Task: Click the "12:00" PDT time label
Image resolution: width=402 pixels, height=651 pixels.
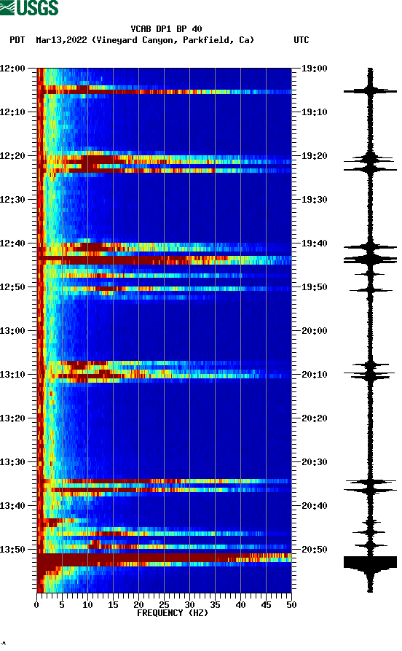Action: [x=13, y=68]
